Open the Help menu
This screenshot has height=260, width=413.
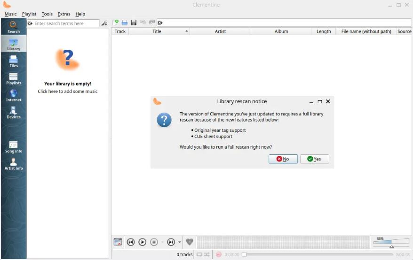pos(80,14)
